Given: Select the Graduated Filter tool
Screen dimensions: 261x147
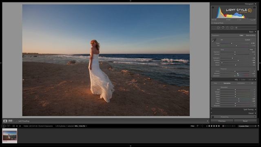Looking at the screenshot, I should 228,28.
